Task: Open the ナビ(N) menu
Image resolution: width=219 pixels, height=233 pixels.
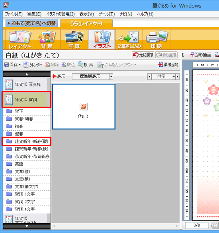Action: 126,14
